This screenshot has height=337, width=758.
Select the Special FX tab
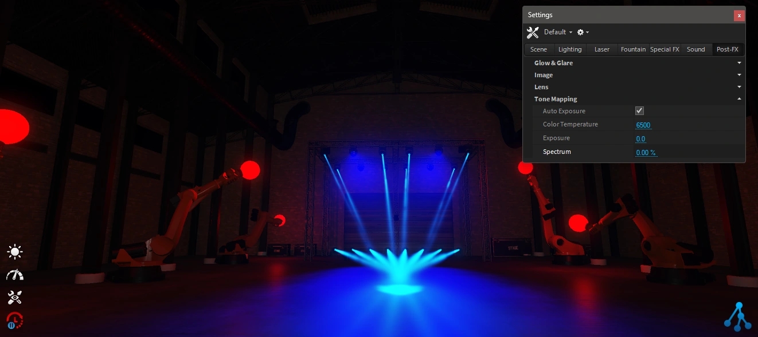pyautogui.click(x=665, y=50)
